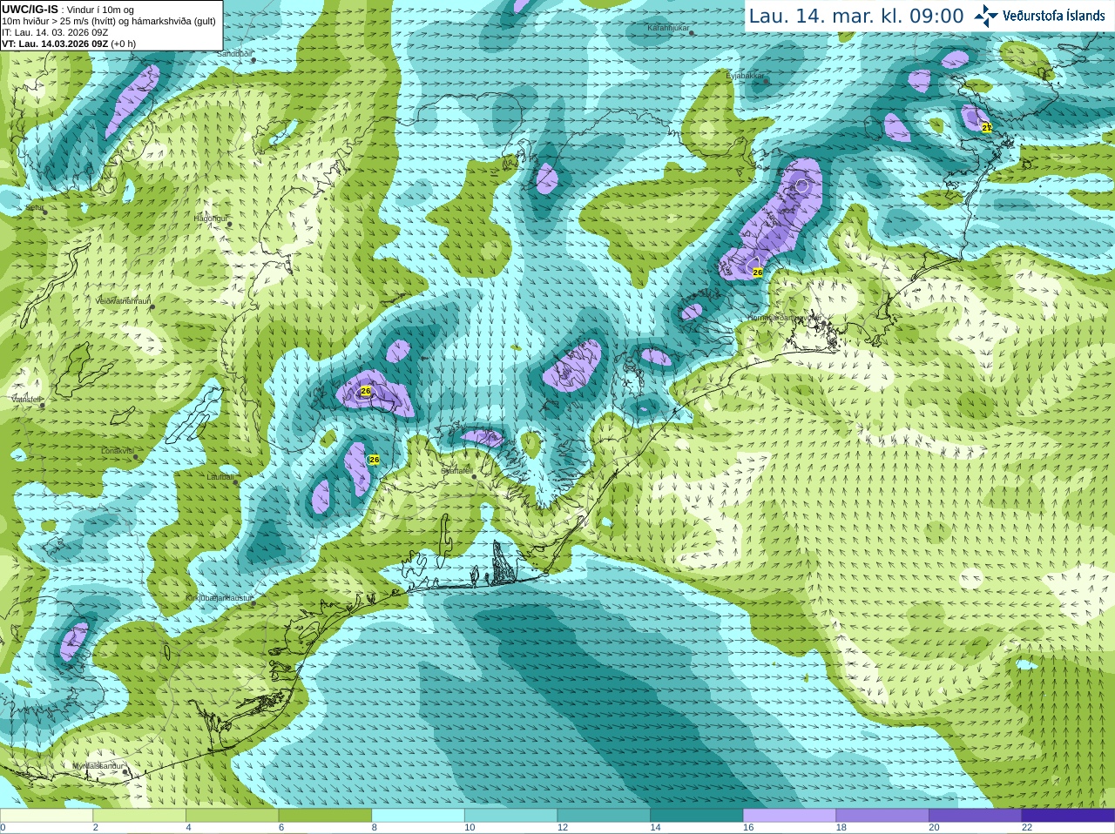Viewport: 1115px width, 834px height.
Task: Click the Sandbúðir place label
Action: [234, 54]
